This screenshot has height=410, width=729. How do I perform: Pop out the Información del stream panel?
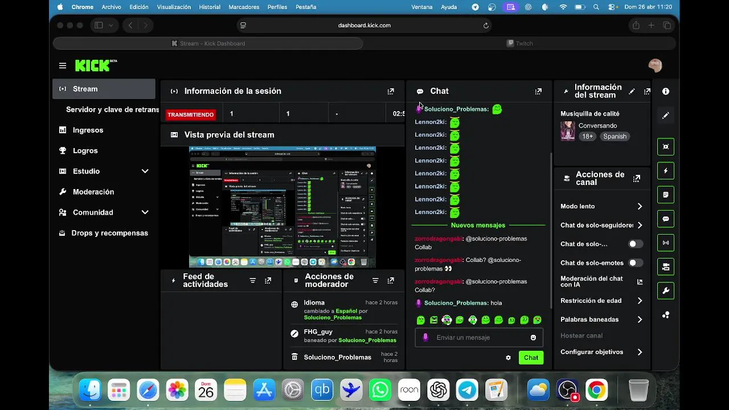pyautogui.click(x=647, y=91)
